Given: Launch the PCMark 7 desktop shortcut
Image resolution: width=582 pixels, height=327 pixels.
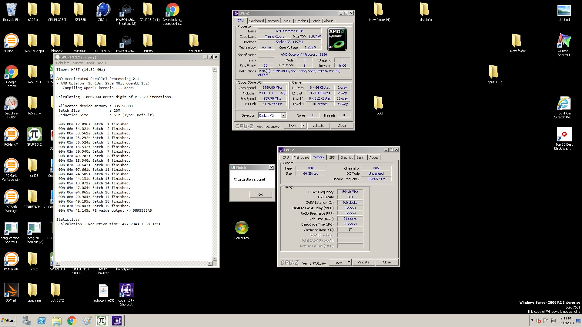Looking at the screenshot, I should tap(11, 137).
